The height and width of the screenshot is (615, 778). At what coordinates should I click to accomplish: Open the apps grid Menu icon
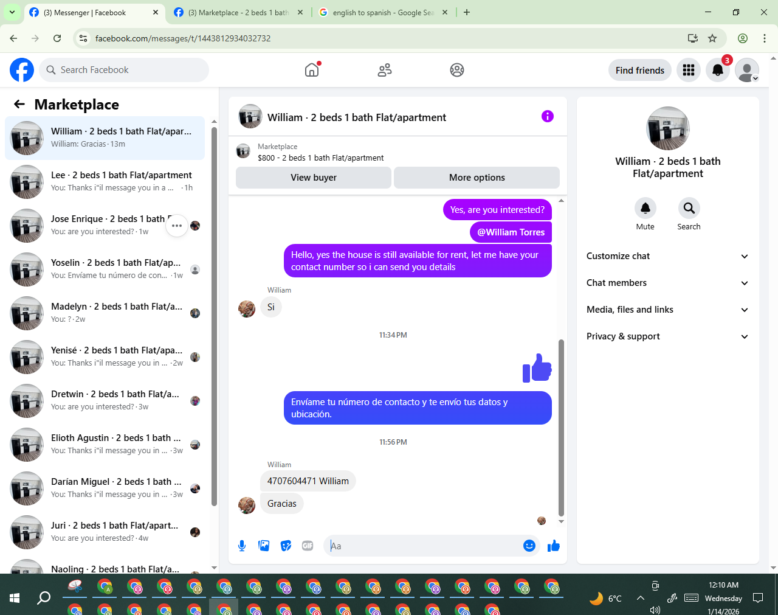pos(689,70)
